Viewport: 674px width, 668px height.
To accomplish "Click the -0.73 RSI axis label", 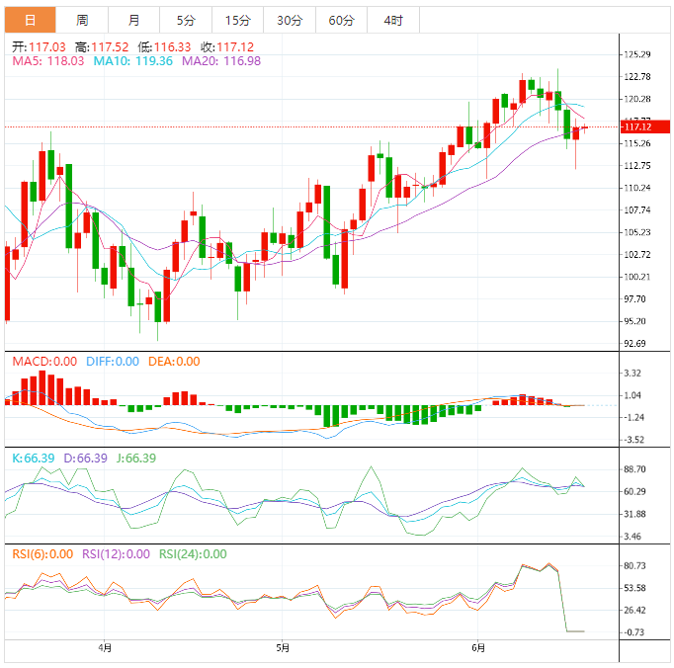I will coord(633,632).
